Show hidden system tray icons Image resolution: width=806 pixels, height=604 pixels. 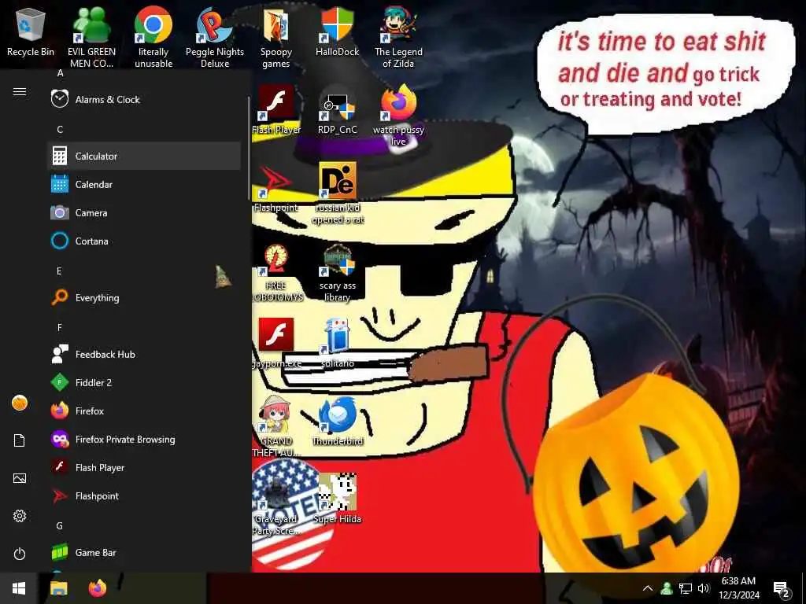tap(648, 588)
